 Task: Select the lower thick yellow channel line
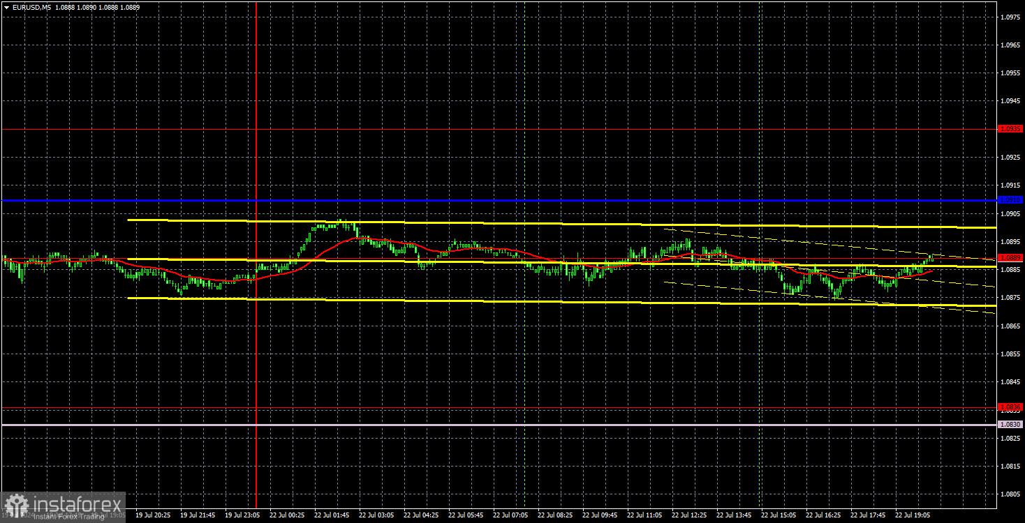click(562, 302)
